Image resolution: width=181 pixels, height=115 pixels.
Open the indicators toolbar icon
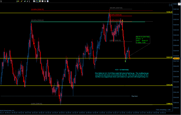point(40,1)
